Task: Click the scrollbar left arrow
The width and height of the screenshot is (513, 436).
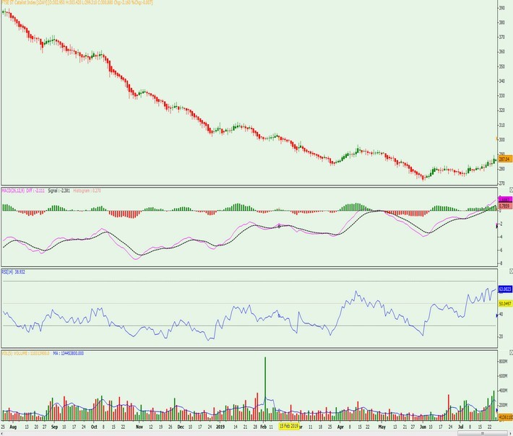Action: [x=3, y=433]
